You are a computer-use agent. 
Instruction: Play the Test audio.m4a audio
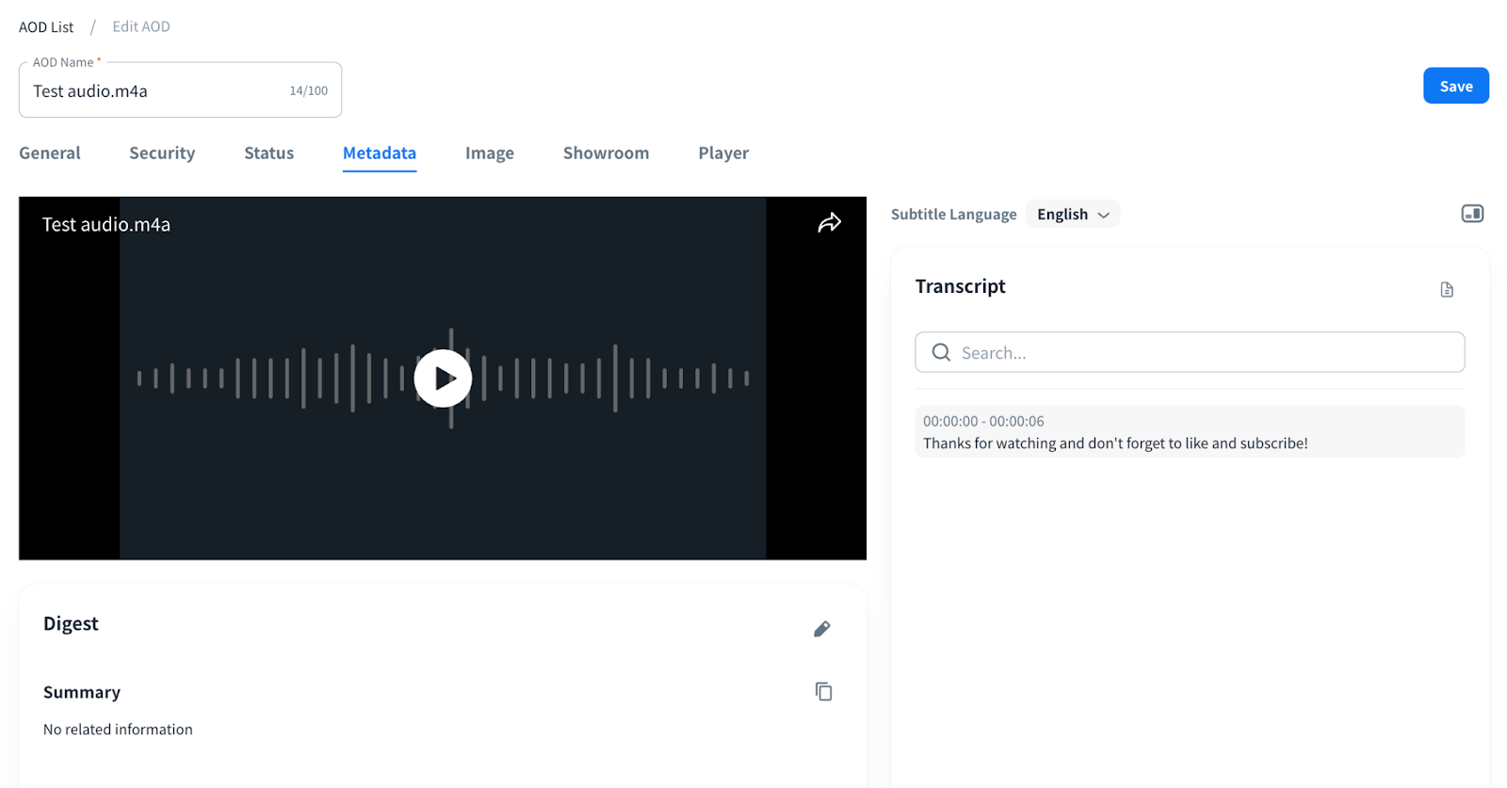click(x=443, y=378)
